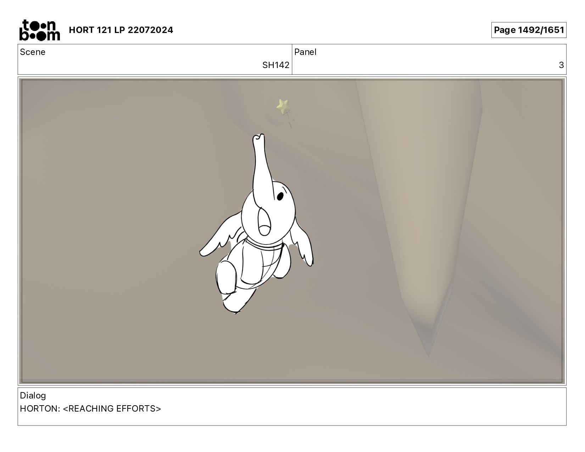
Task: Click the Toon Boom logo
Action: [39, 30]
